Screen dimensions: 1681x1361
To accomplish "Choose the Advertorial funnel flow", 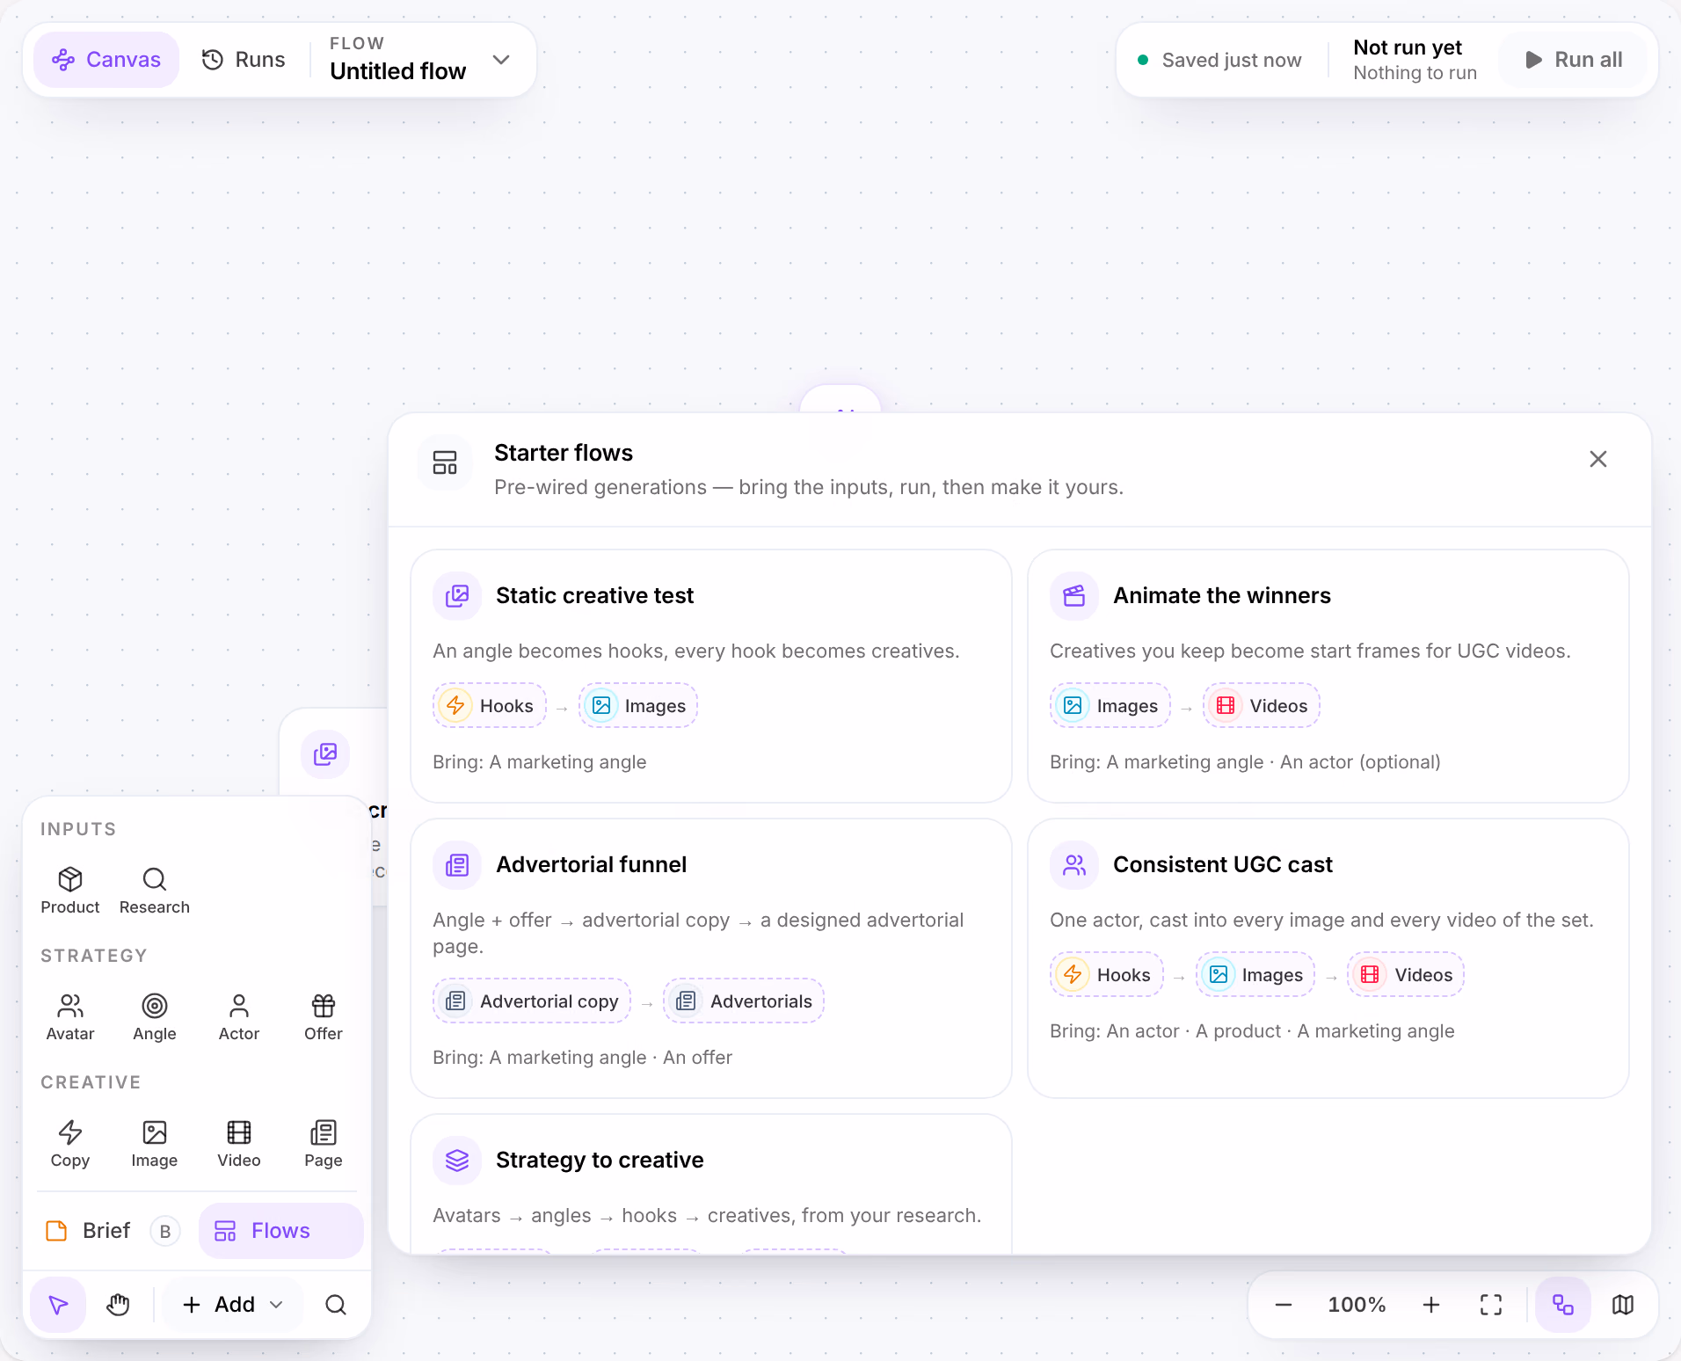I will point(711,958).
